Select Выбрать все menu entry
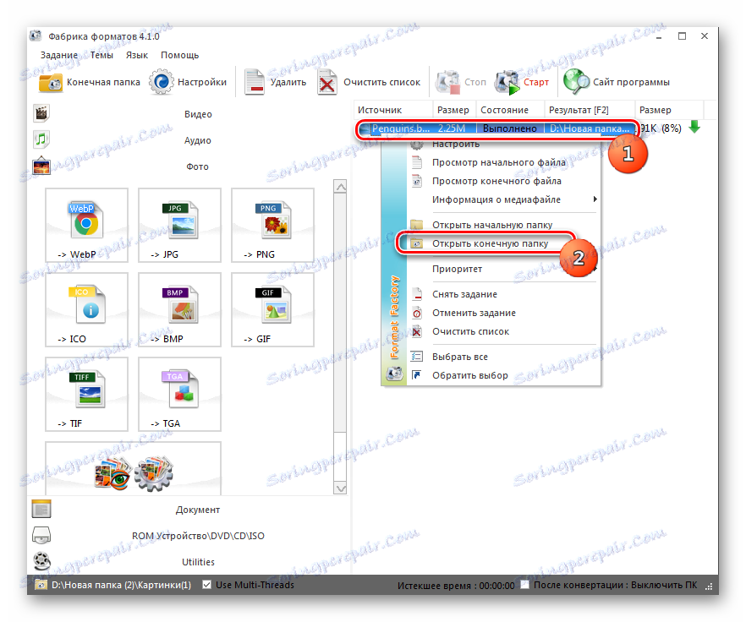The height and width of the screenshot is (622, 746). tap(503, 357)
